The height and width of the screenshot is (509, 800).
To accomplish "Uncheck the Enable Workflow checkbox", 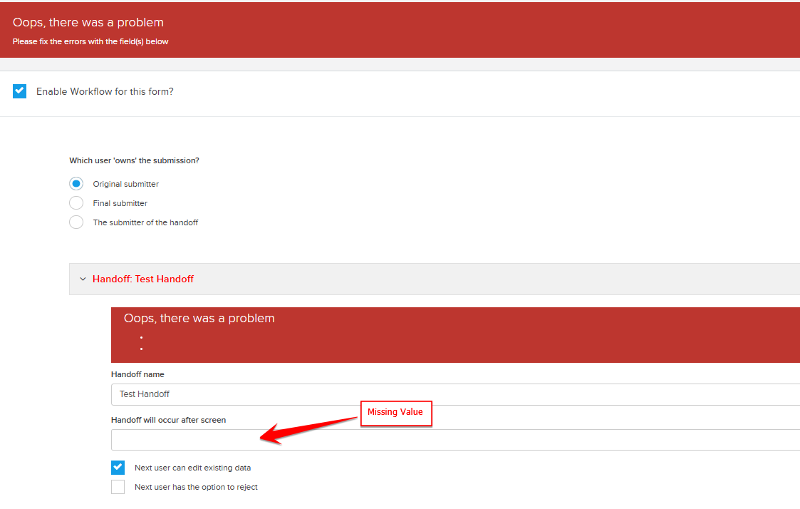I will [20, 91].
